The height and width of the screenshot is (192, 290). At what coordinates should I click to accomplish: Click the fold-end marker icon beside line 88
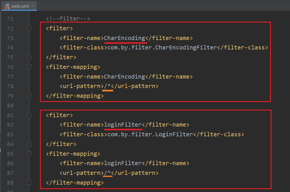(29, 183)
